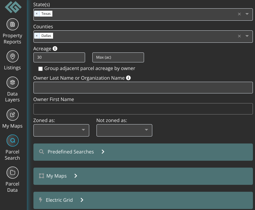The image size is (255, 210).
Task: Open the Data Layers stack icon
Action: (x=12, y=82)
